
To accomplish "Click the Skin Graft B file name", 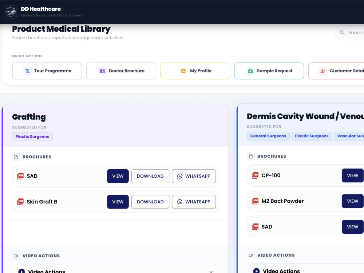I will 42,202.
